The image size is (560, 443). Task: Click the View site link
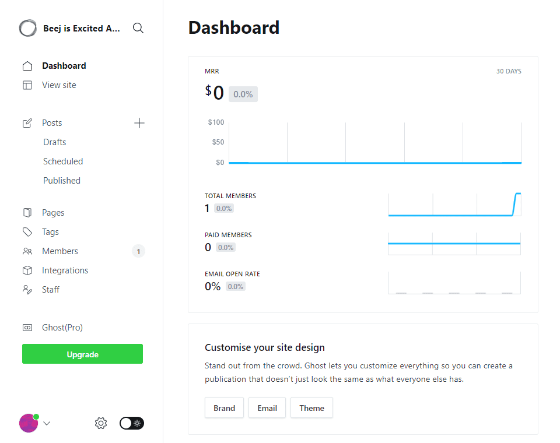(60, 85)
